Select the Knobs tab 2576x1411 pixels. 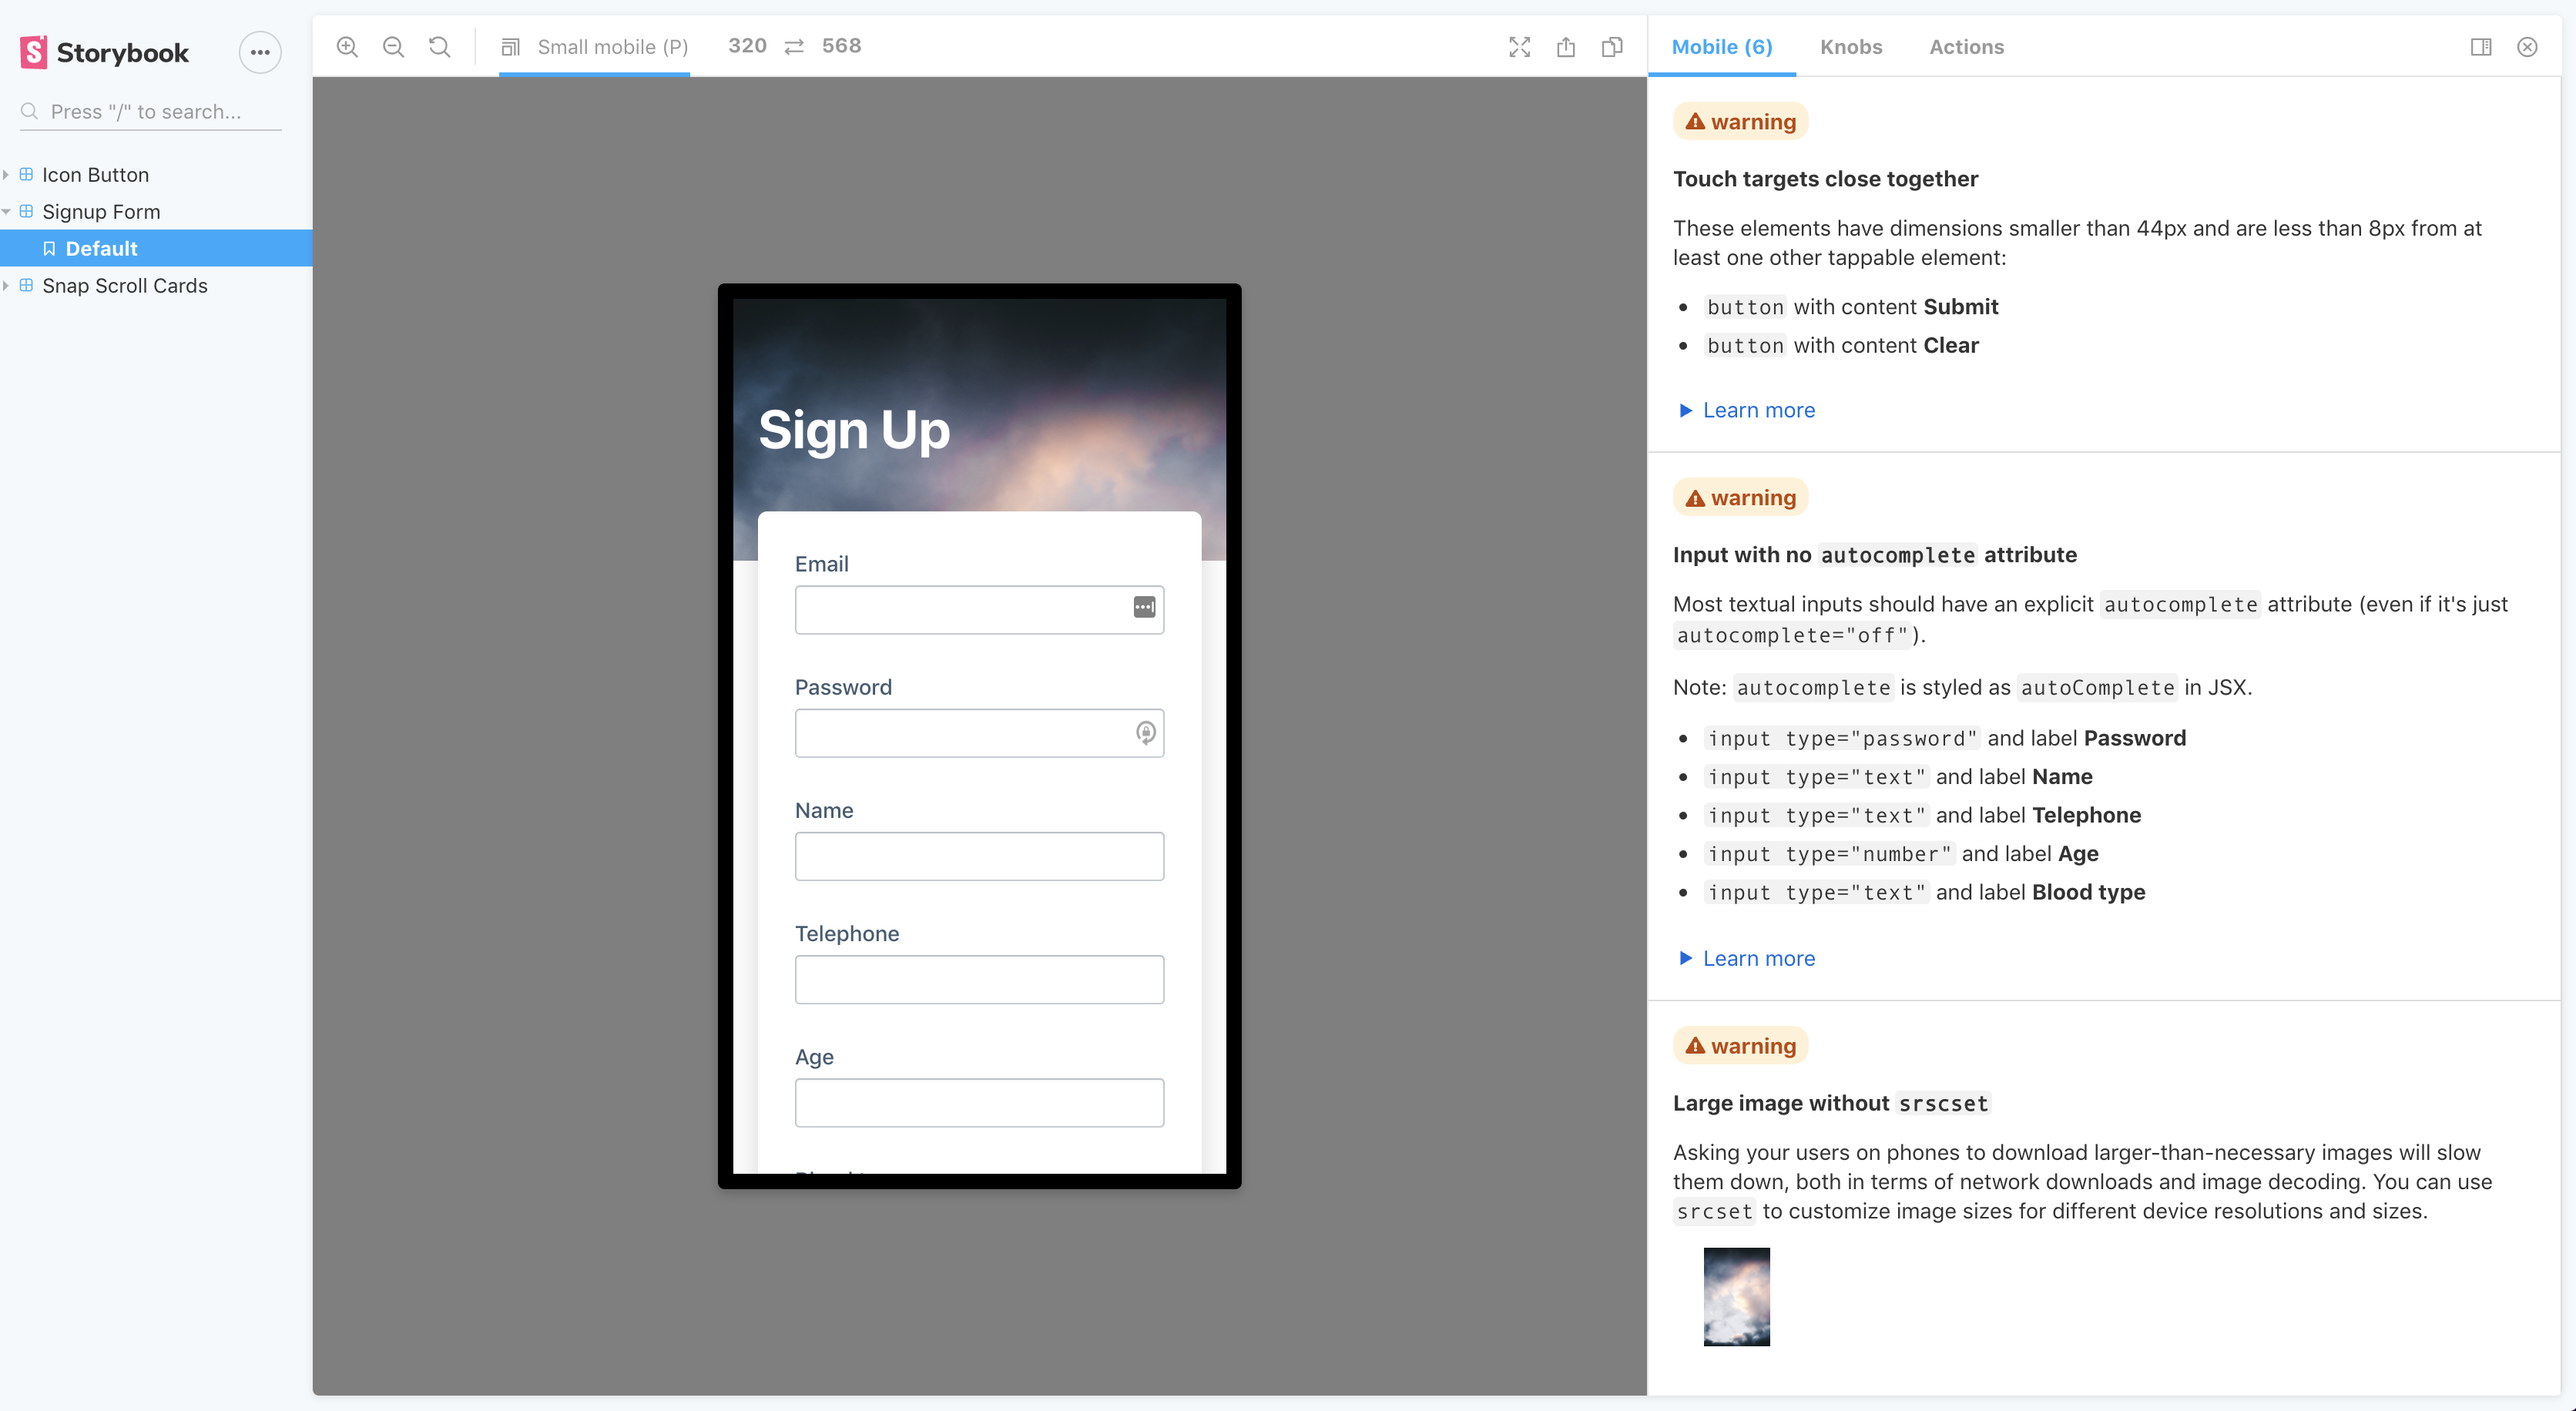[x=1850, y=47]
